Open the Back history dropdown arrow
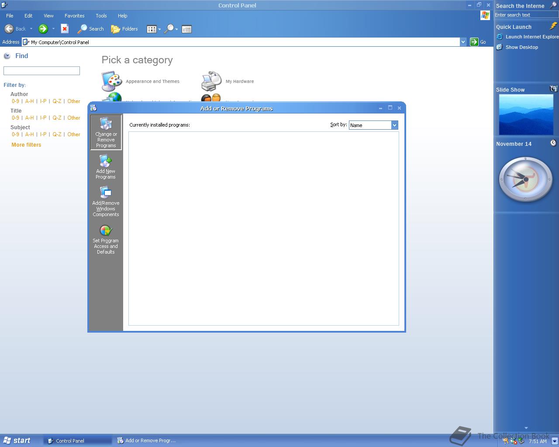 pos(31,29)
